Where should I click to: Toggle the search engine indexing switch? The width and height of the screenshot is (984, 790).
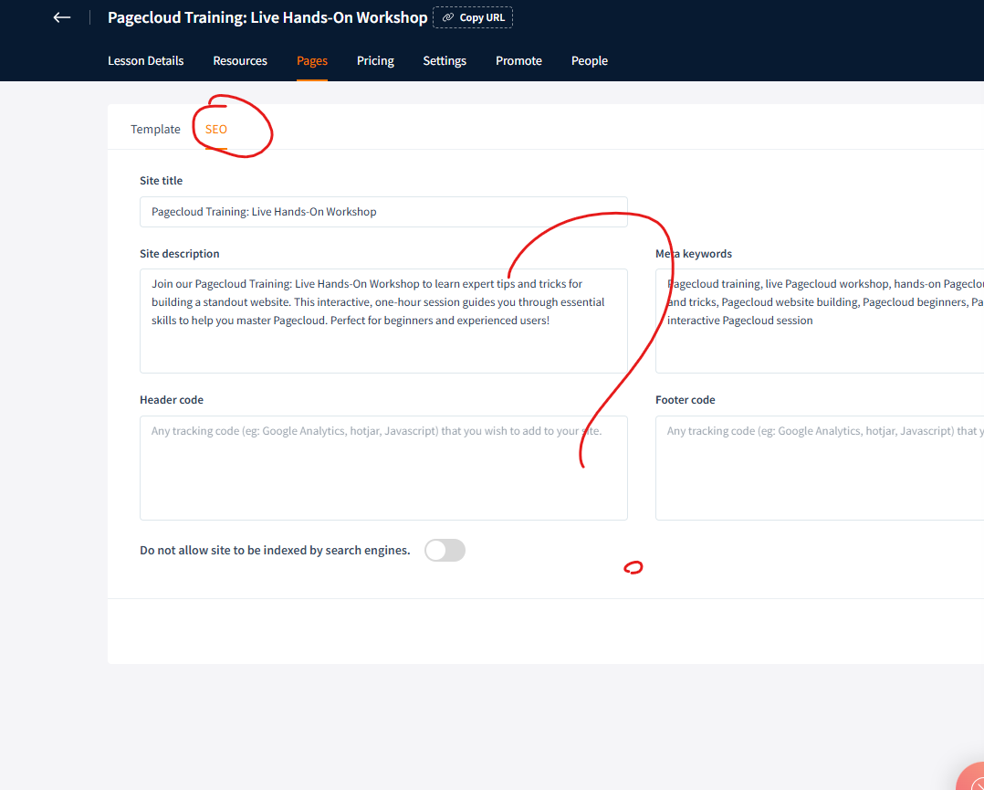pyautogui.click(x=445, y=550)
